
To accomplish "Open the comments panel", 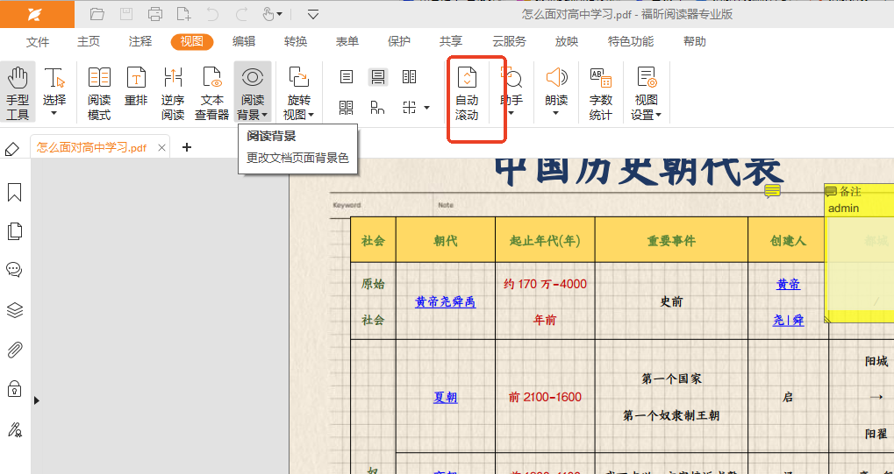I will tap(14, 270).
